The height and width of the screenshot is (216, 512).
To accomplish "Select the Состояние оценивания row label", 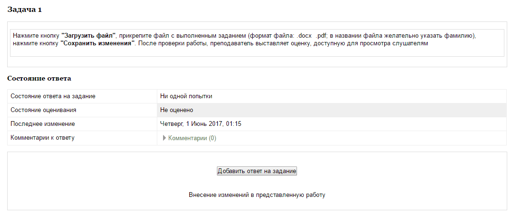I will tap(43, 110).
